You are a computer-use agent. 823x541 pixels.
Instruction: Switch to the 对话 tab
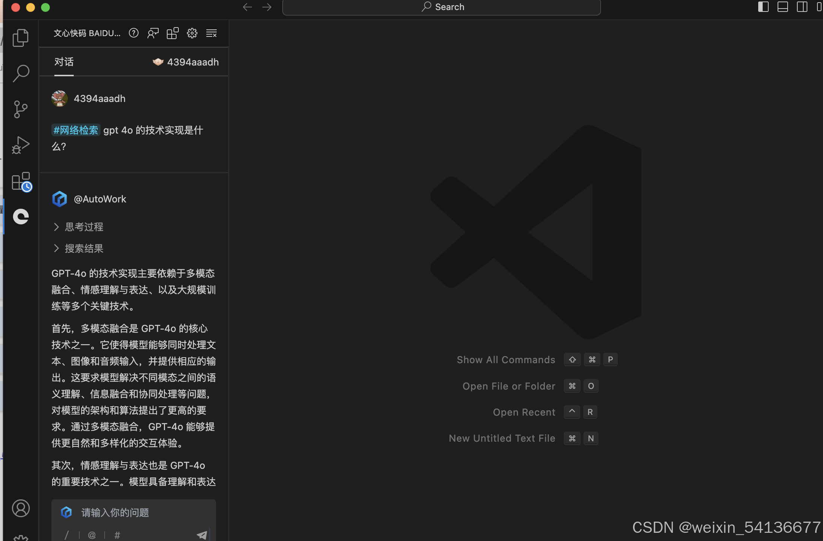tap(64, 62)
